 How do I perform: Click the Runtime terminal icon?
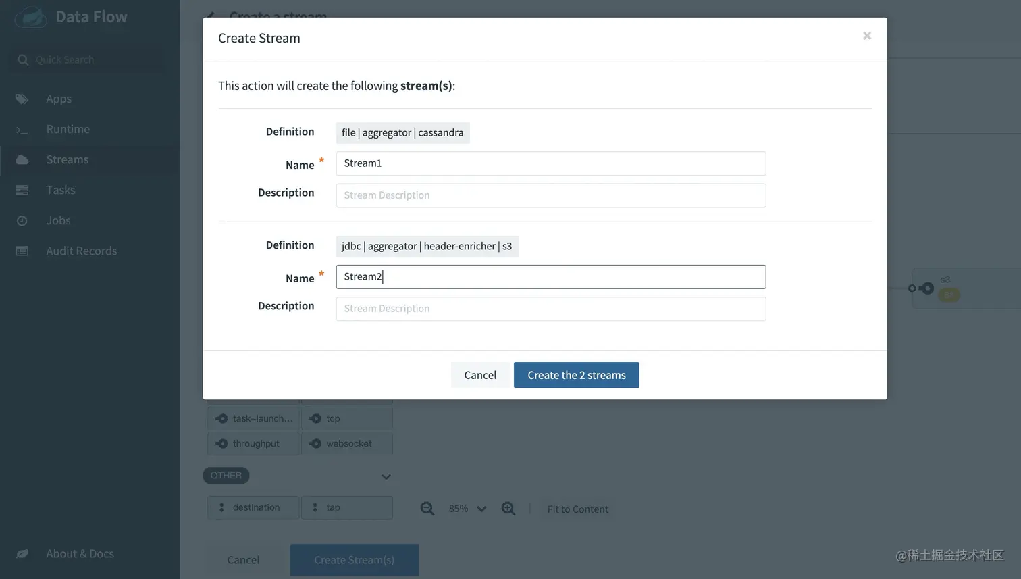coord(22,130)
